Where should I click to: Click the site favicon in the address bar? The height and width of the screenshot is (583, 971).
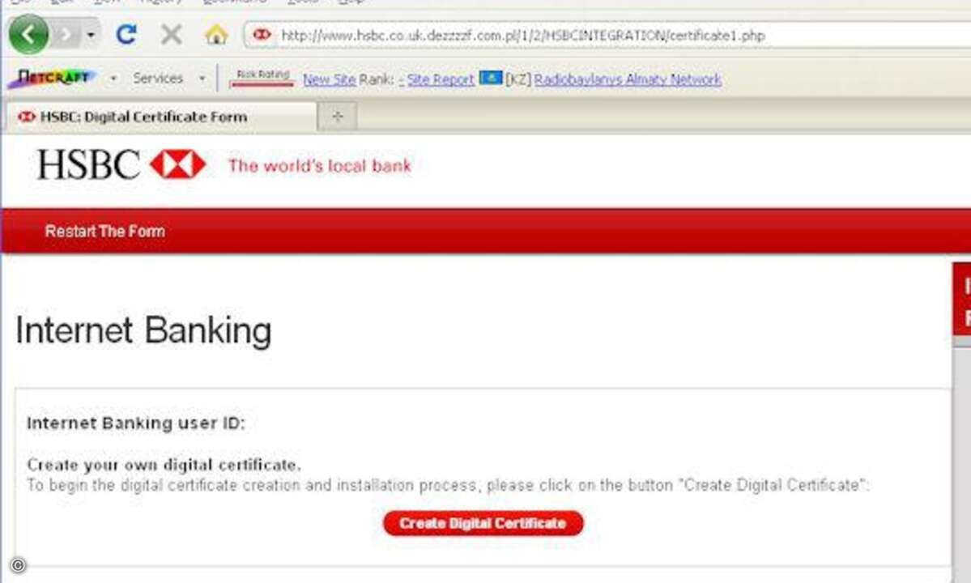(x=262, y=35)
